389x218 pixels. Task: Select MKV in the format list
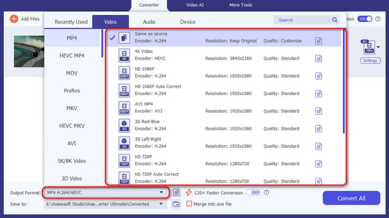tap(72, 108)
